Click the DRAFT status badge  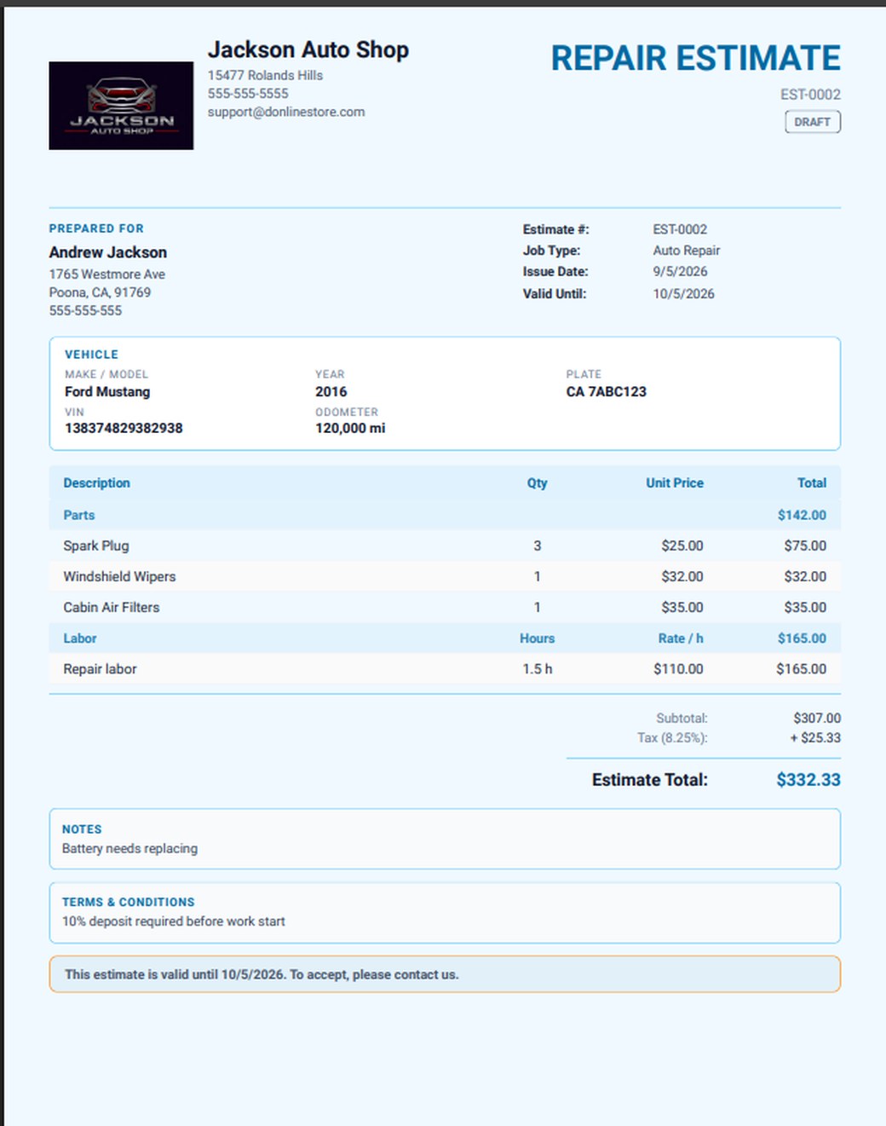(813, 122)
